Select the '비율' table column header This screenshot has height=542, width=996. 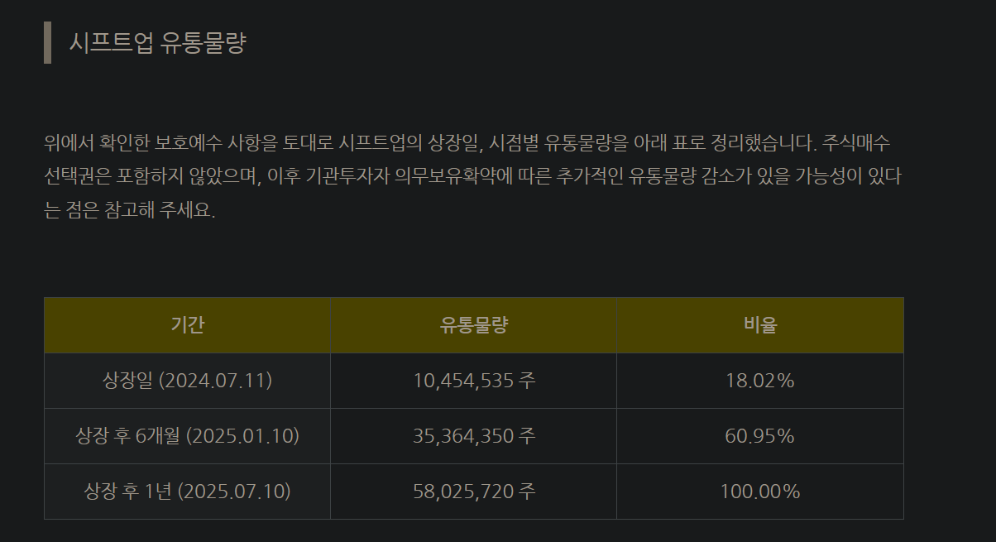pos(759,325)
